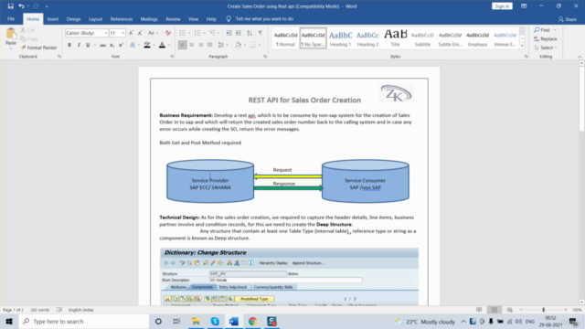Apply the red font color
Image resolution: width=585 pixels, height=329 pixels.
pos(162,45)
